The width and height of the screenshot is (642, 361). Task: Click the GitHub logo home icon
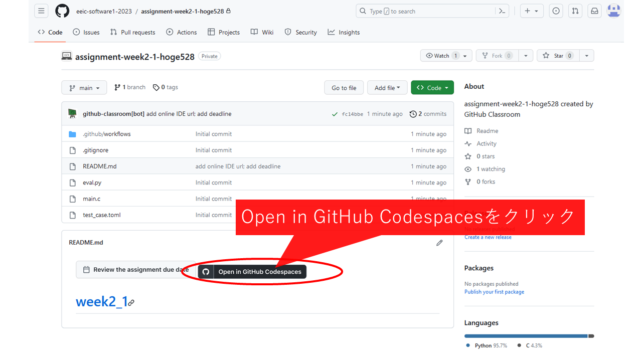62,11
